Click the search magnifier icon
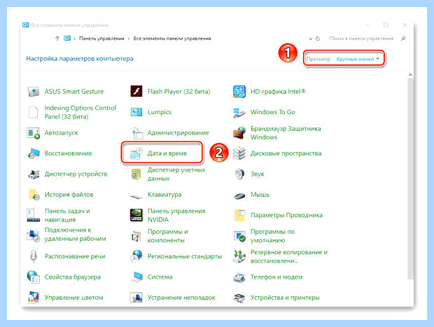The height and width of the screenshot is (327, 434). 403,39
